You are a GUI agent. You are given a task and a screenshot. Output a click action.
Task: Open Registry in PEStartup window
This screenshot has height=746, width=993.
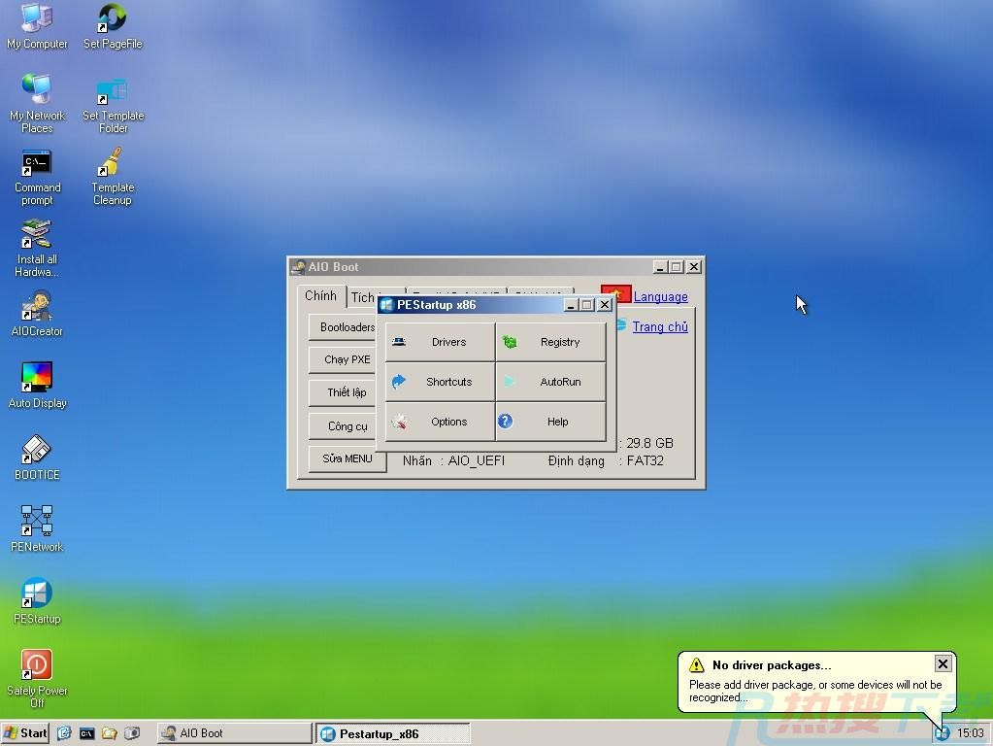click(x=551, y=342)
